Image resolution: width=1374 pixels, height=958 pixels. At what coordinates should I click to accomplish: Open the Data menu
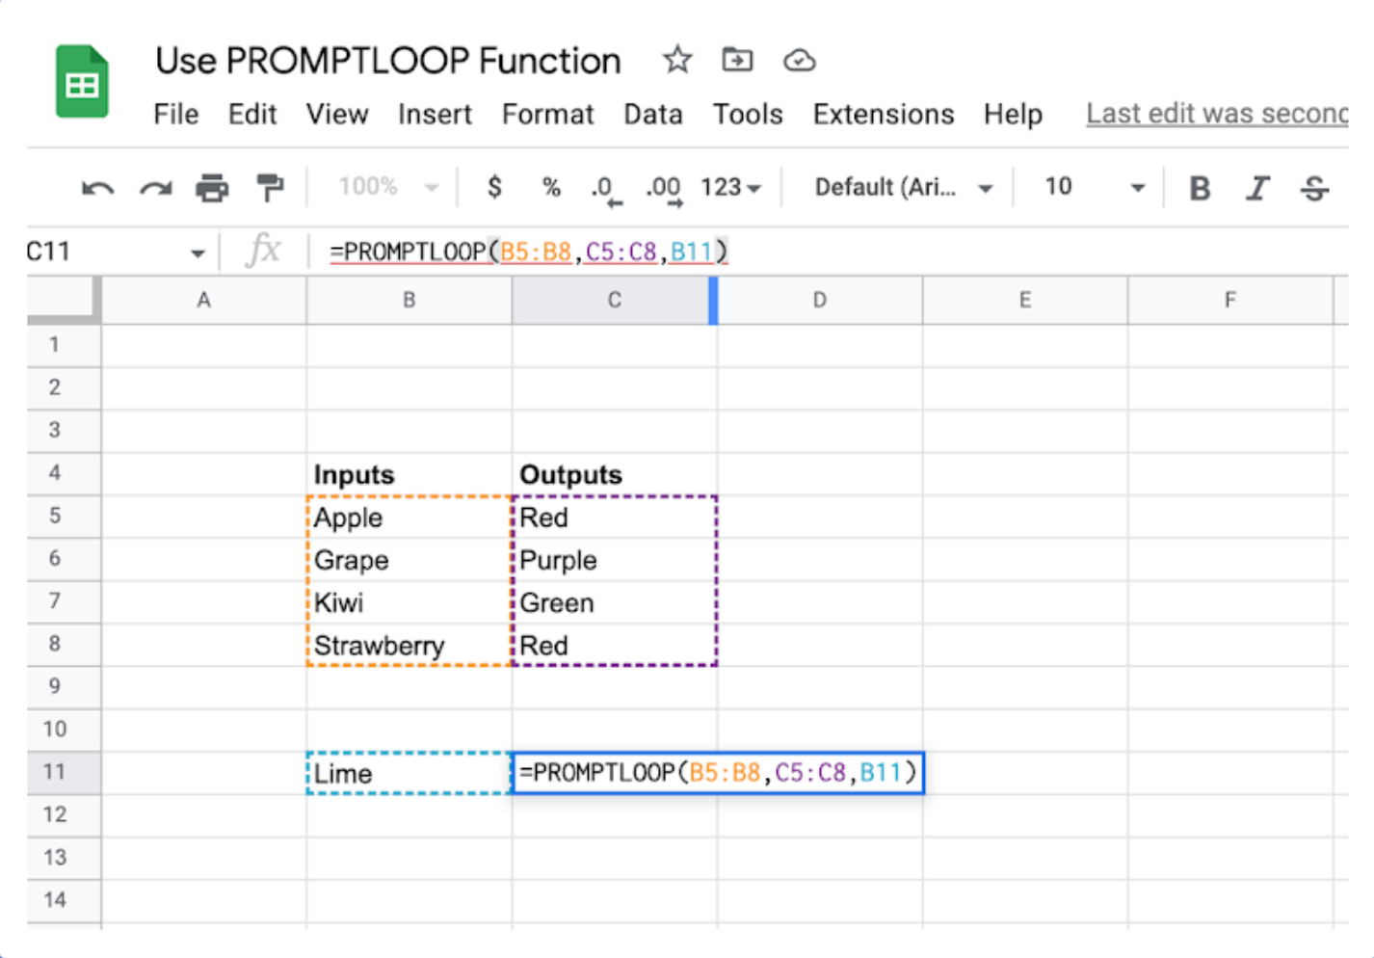653,114
